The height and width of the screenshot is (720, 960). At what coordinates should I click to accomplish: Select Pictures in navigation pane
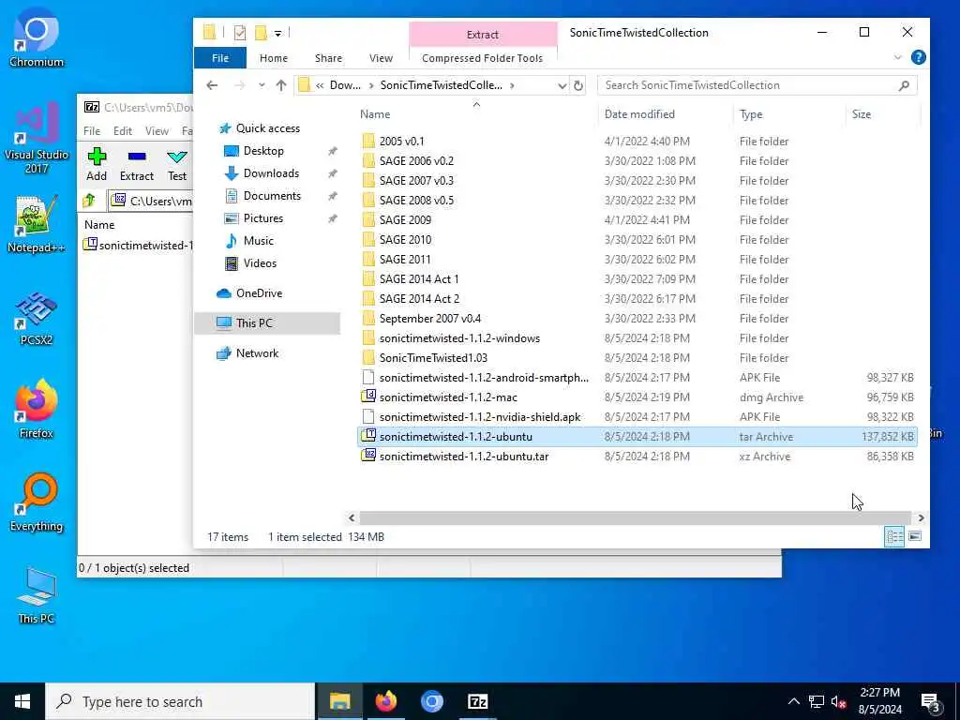(263, 218)
